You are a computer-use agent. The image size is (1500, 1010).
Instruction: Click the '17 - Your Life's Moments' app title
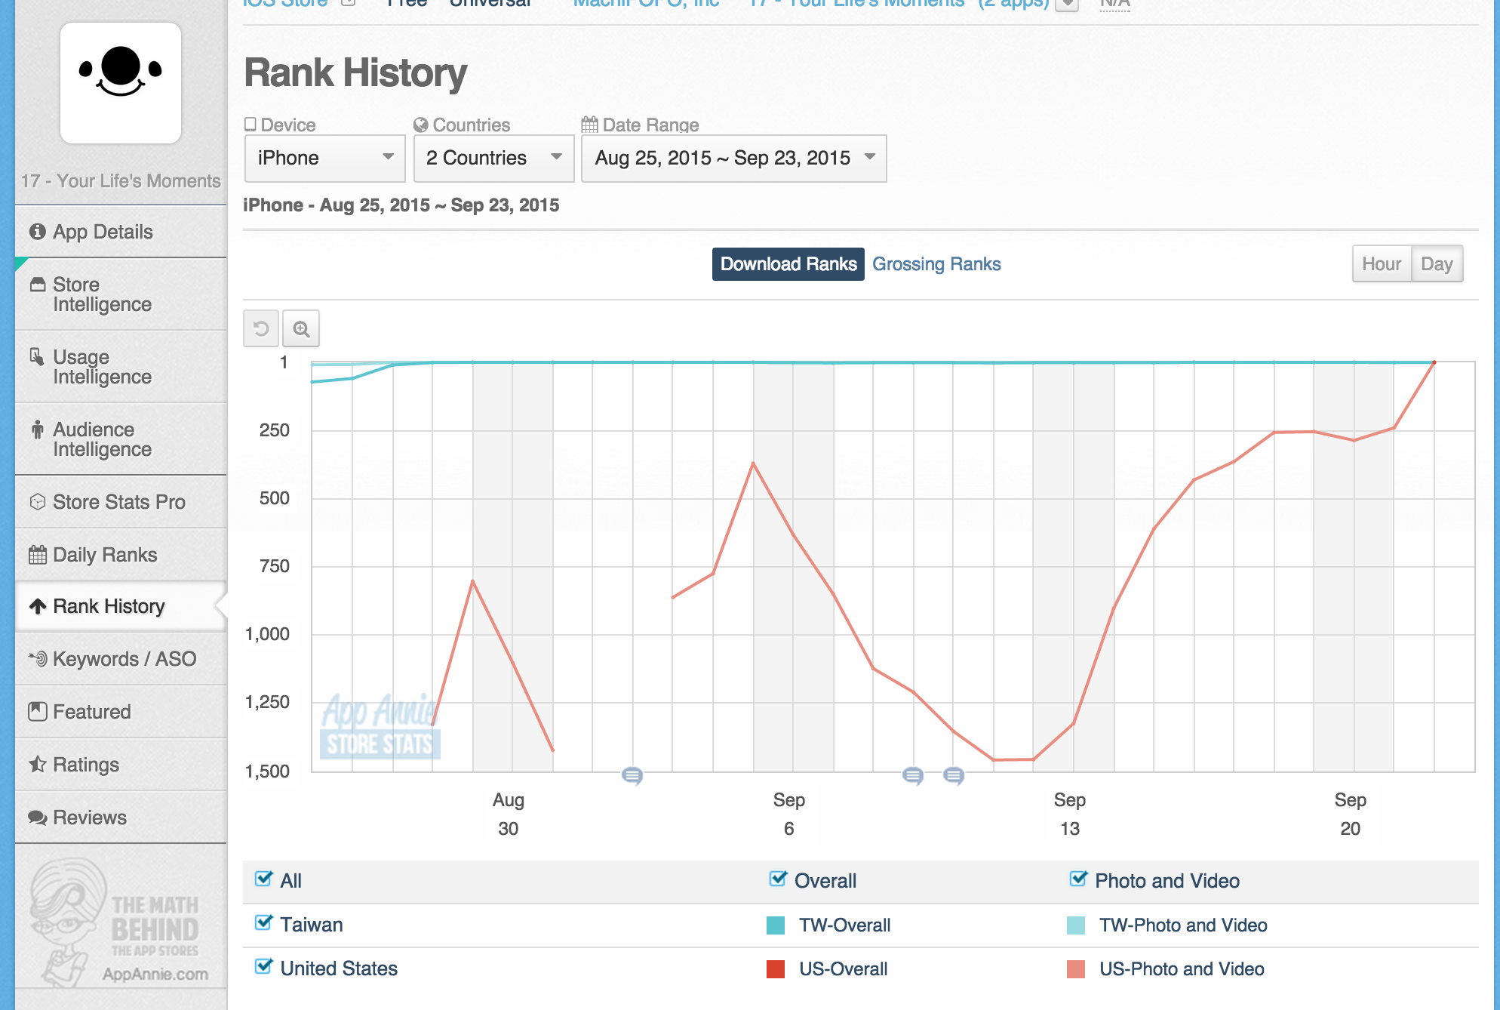tap(121, 181)
